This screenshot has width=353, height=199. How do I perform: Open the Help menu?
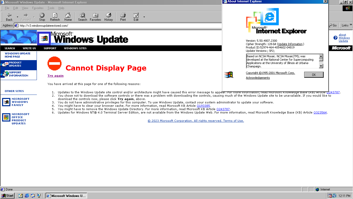[61, 8]
